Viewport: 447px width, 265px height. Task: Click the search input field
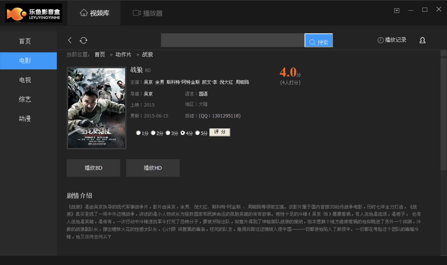click(x=232, y=40)
